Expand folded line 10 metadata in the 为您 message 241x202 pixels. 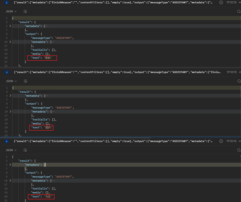tap(10, 181)
